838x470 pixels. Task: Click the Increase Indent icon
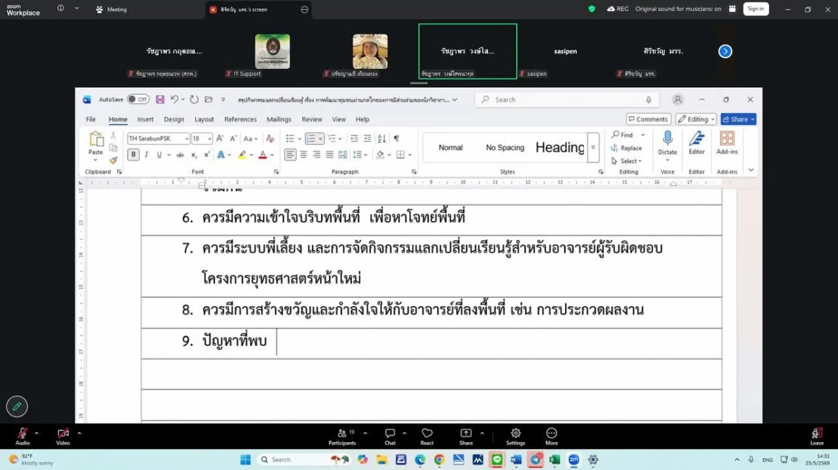tap(367, 139)
